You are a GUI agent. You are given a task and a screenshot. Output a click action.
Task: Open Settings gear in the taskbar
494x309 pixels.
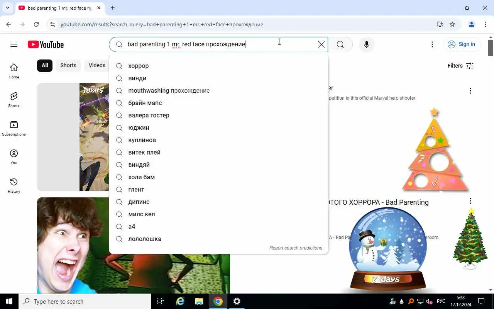click(237, 301)
